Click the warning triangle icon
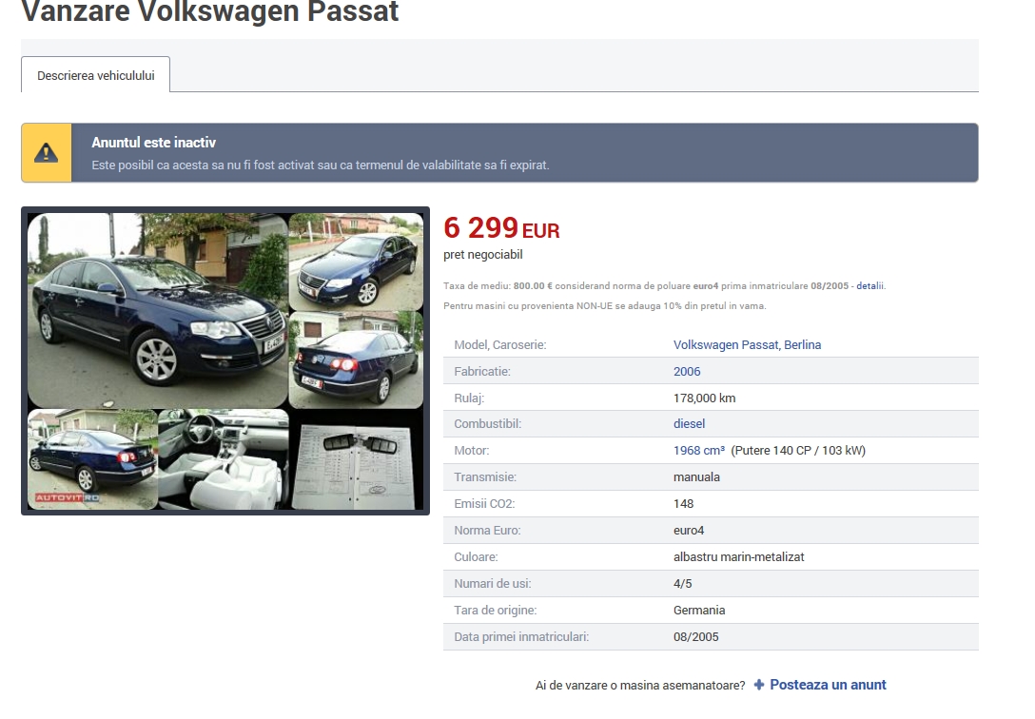This screenshot has width=1035, height=719. pyautogui.click(x=46, y=153)
